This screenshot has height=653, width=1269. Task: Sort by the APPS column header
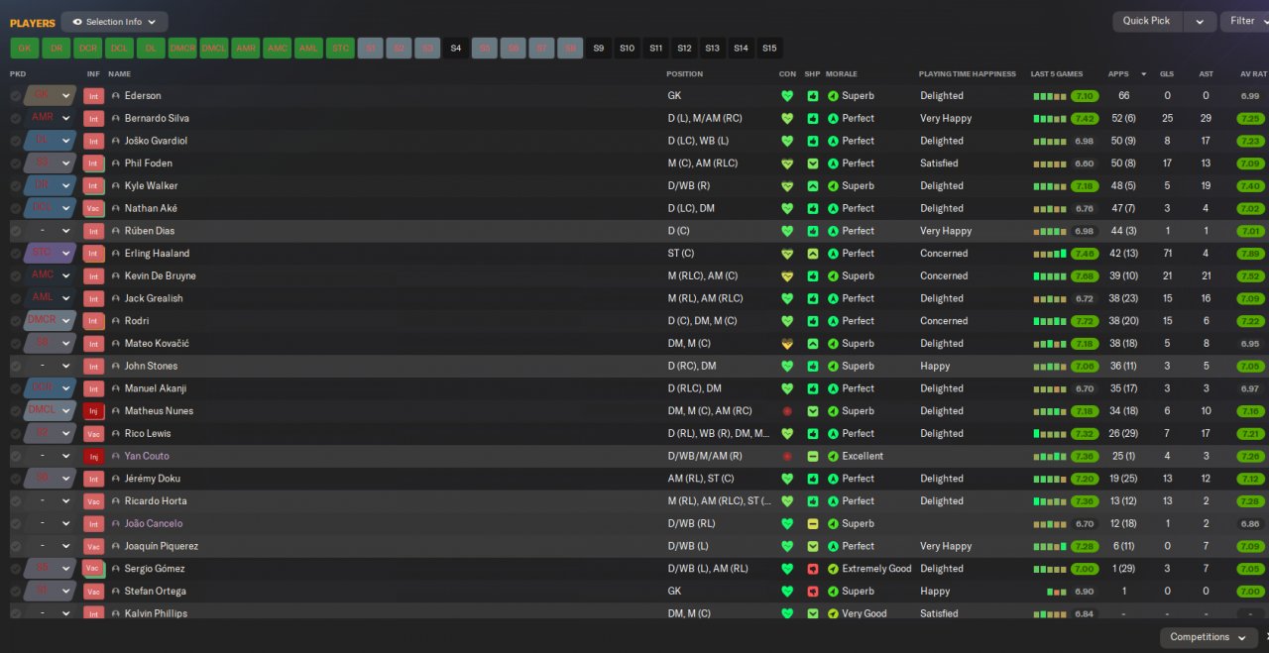[x=1118, y=74]
